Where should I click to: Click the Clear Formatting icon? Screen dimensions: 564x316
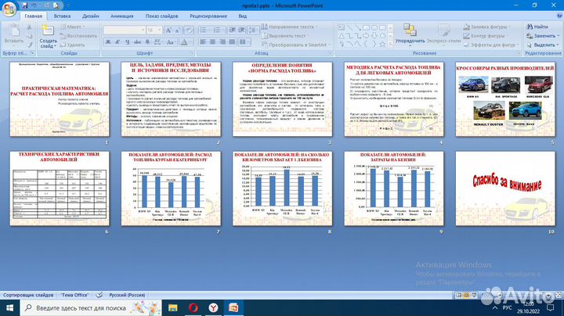pyautogui.click(x=189, y=31)
